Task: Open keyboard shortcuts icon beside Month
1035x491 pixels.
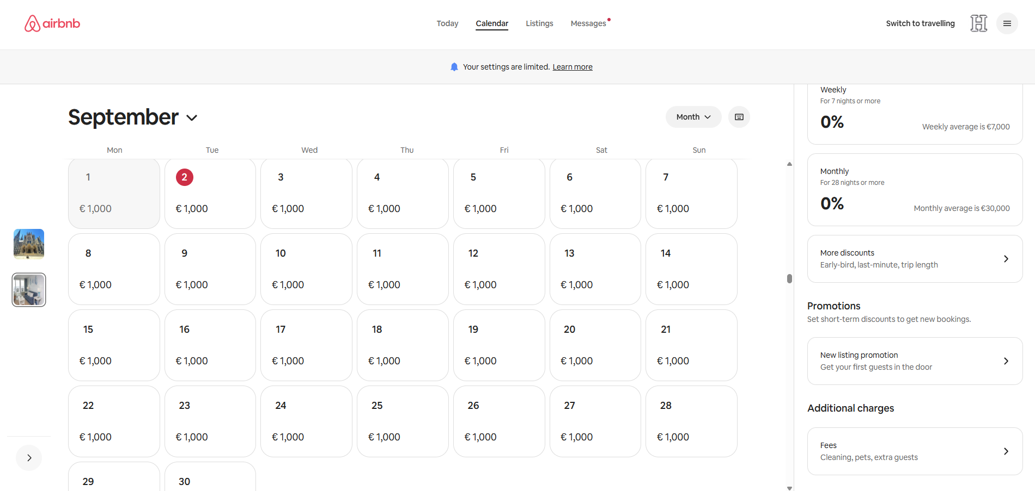Action: coord(739,117)
